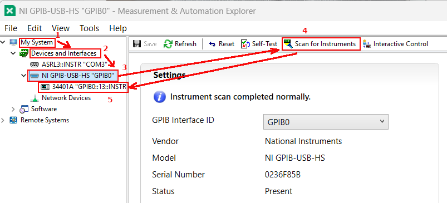Click the blue information icon
The height and width of the screenshot is (203, 447).
(160, 97)
